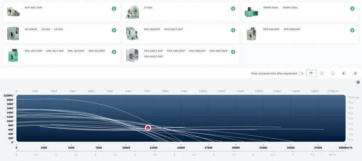Viewport: 362px width, 161px height.
Task: Select the OTB-500/5HP model tag
Action: pos(292,29)
